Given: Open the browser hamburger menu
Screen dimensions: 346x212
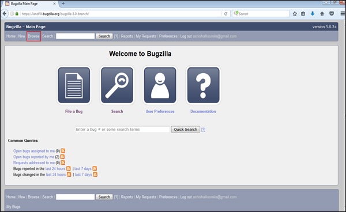Looking at the screenshot, I should tap(343, 14).
